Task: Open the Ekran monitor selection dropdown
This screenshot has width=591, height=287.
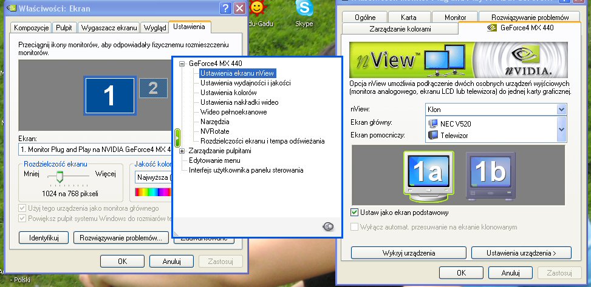Action: [95, 150]
